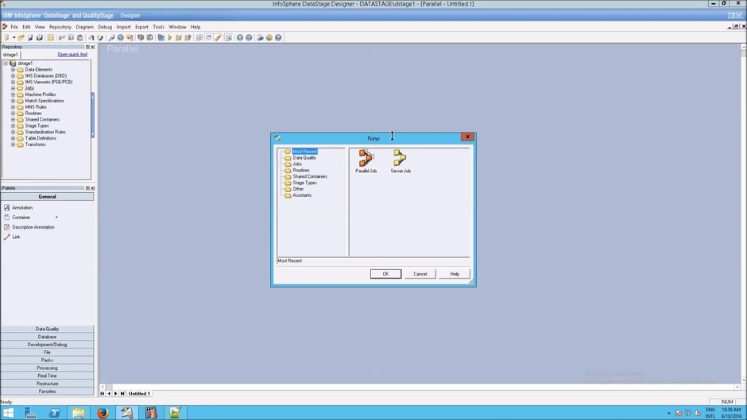This screenshot has width=747, height=420.
Task: Click the Job Properties orange toolbar icon
Action: [51, 37]
